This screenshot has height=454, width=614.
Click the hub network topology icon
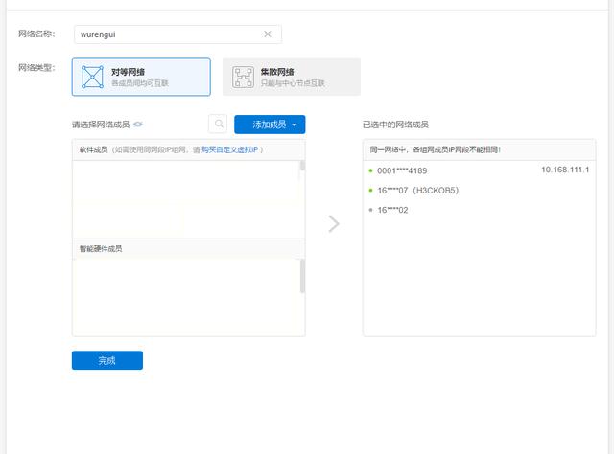click(242, 78)
